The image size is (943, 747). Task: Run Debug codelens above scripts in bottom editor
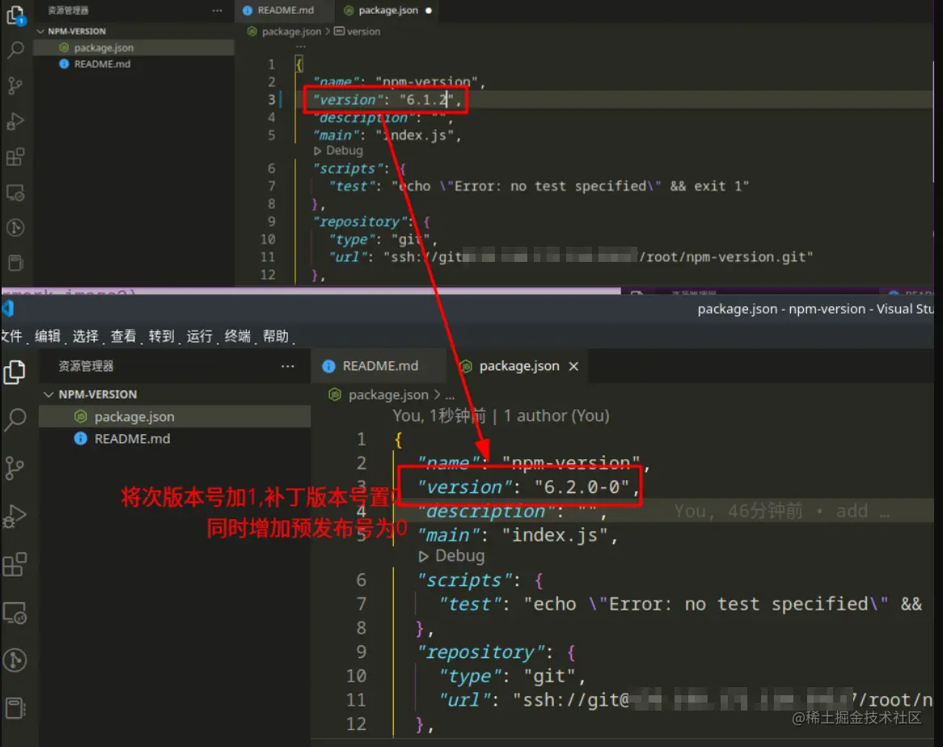(451, 556)
